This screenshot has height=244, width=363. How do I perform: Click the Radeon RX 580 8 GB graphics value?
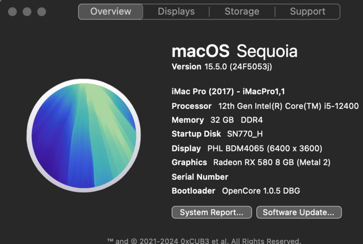coord(272,162)
